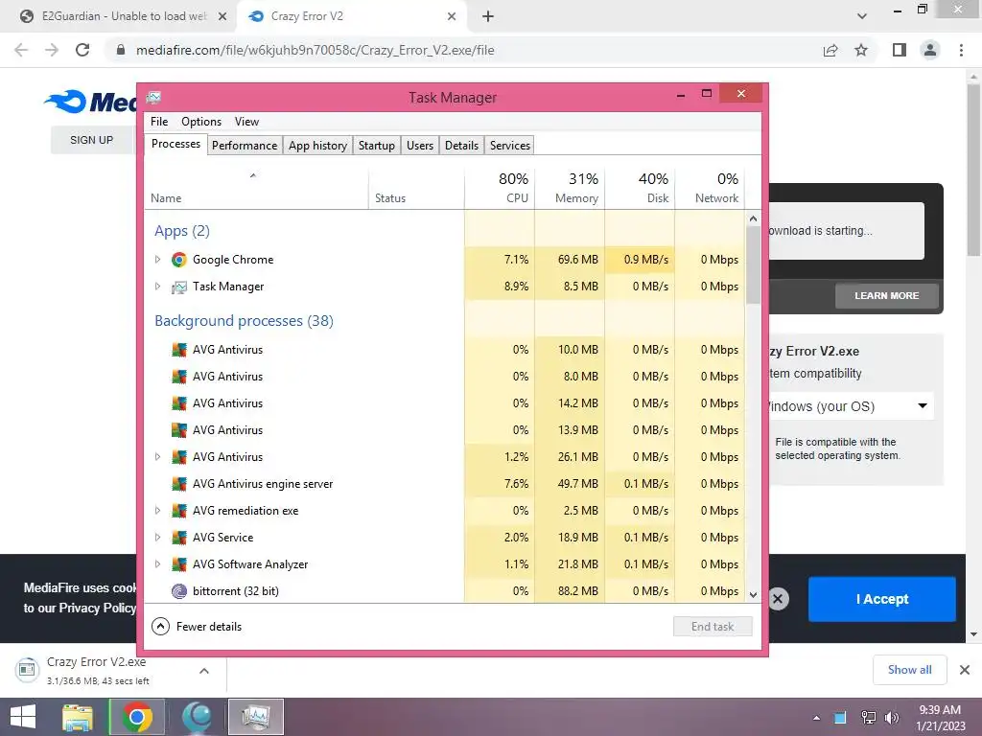
Task: Close the Chrome downloads bar
Action: pyautogui.click(x=965, y=670)
